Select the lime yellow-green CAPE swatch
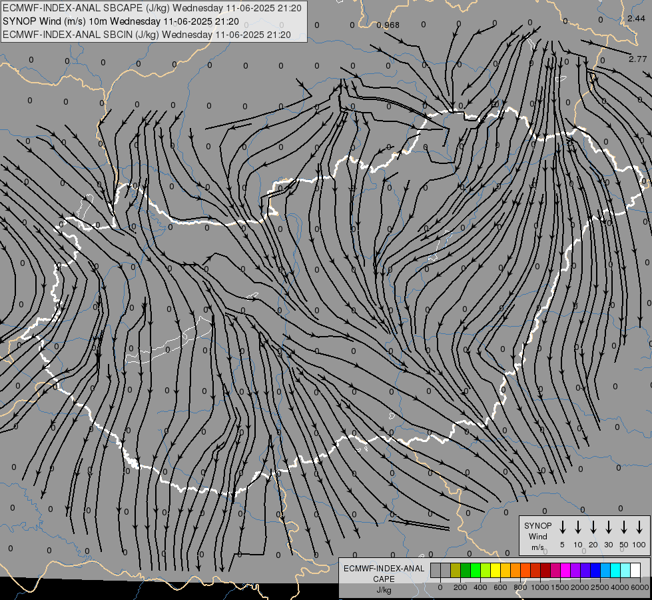Viewport: 652px width, 600px height. point(486,570)
